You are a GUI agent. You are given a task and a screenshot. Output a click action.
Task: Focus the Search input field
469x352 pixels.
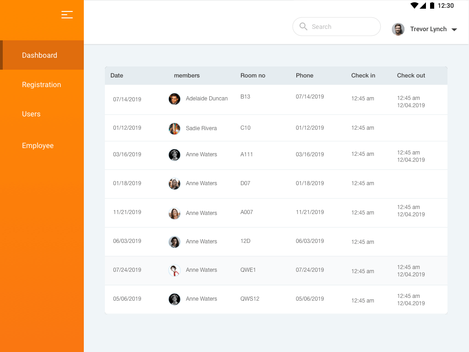[337, 27]
